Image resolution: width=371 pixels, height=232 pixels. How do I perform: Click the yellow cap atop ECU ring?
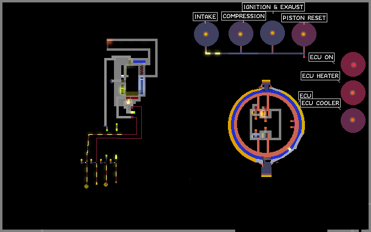click(266, 82)
